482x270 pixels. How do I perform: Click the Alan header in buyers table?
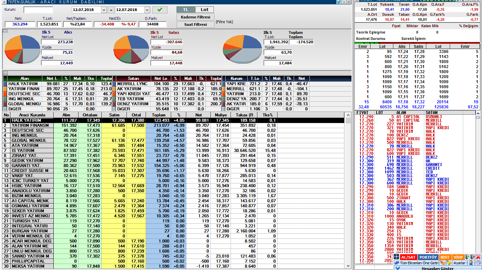[25, 78]
